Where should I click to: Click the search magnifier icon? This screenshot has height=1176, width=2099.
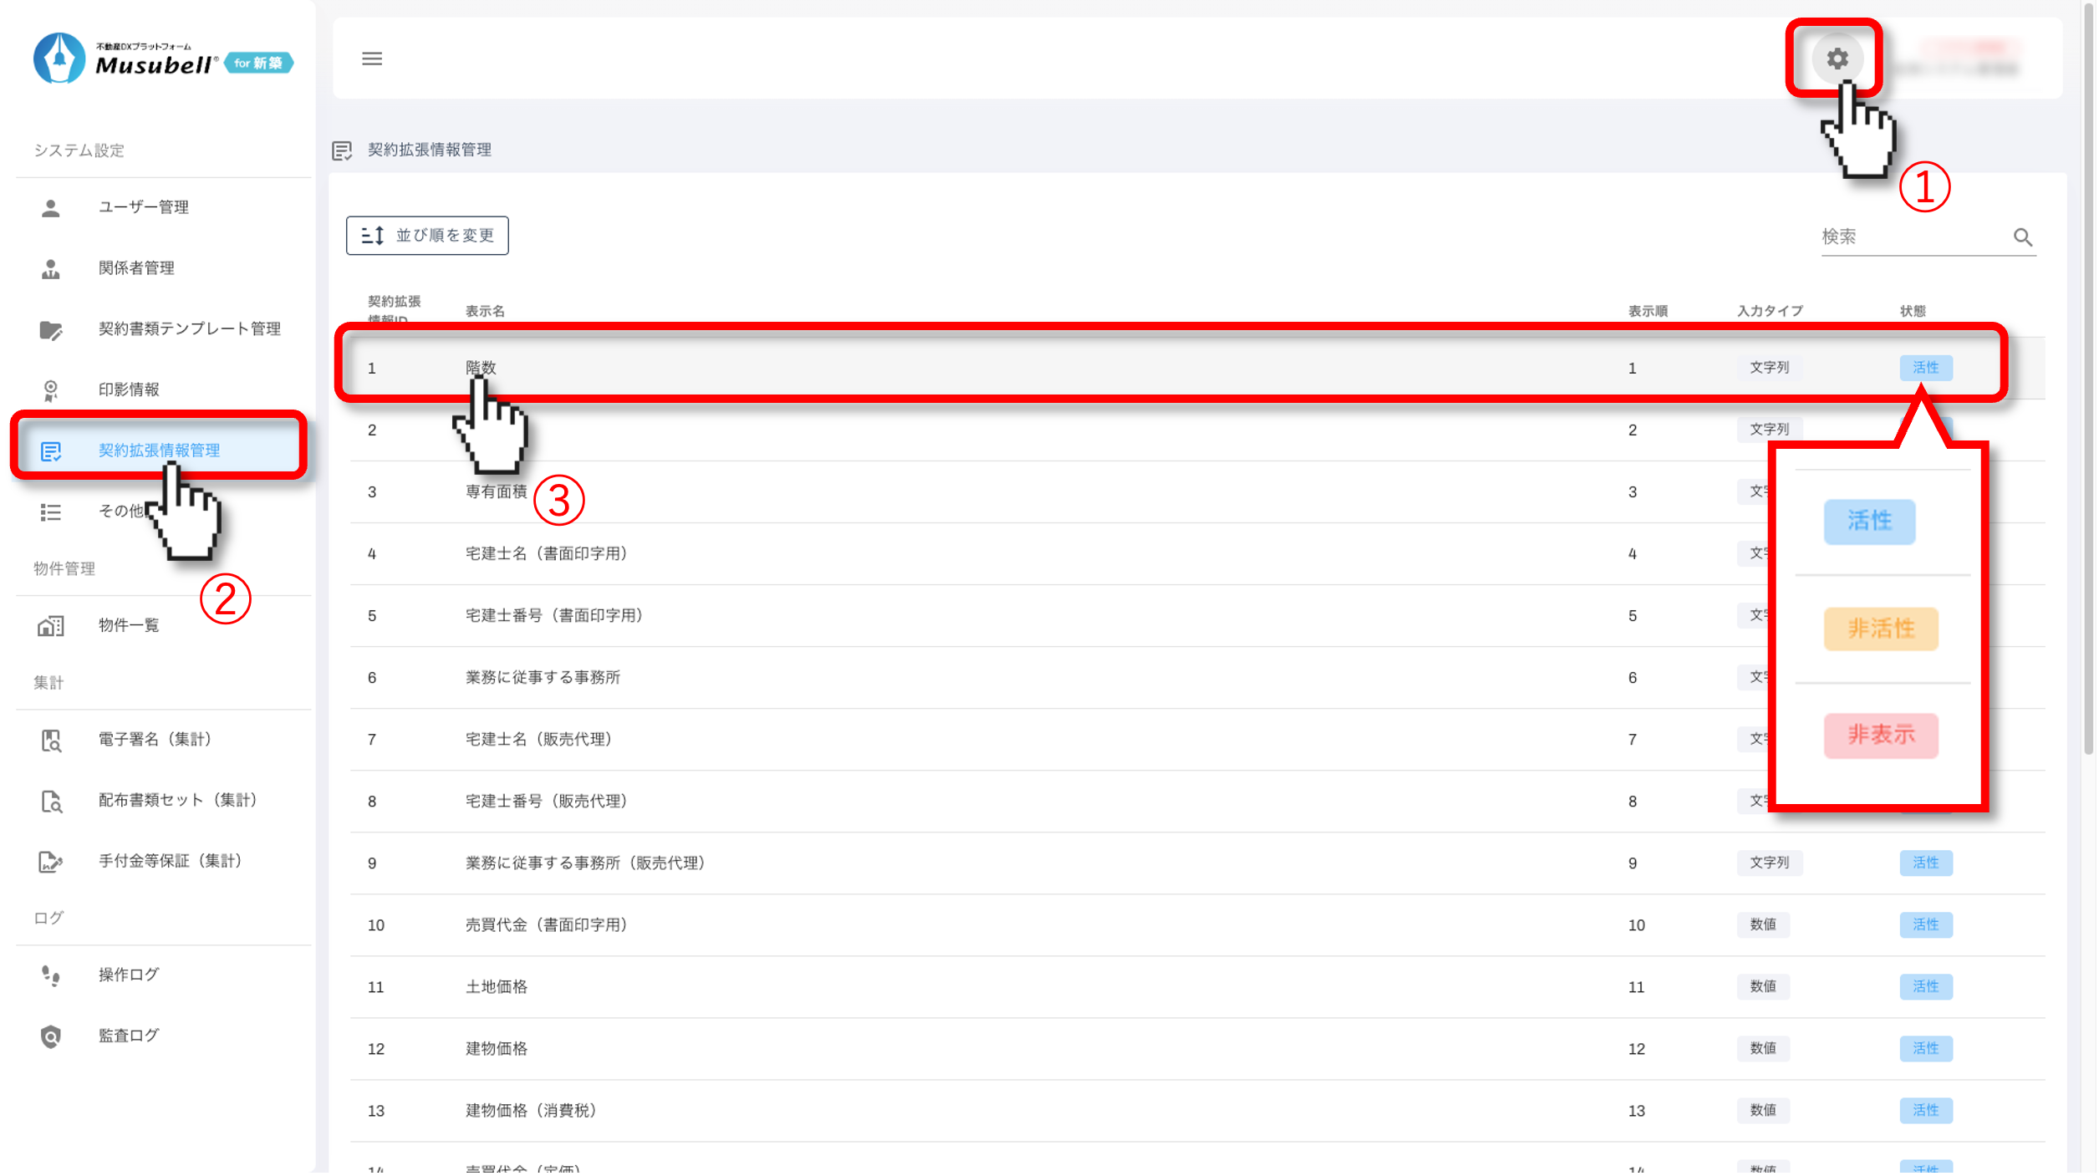click(x=2023, y=237)
